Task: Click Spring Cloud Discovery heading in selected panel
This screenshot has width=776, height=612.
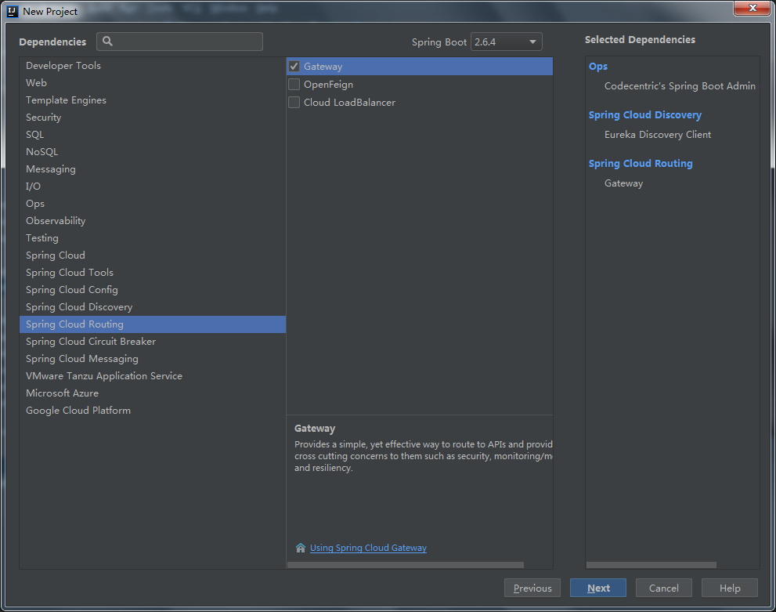Action: (x=645, y=115)
